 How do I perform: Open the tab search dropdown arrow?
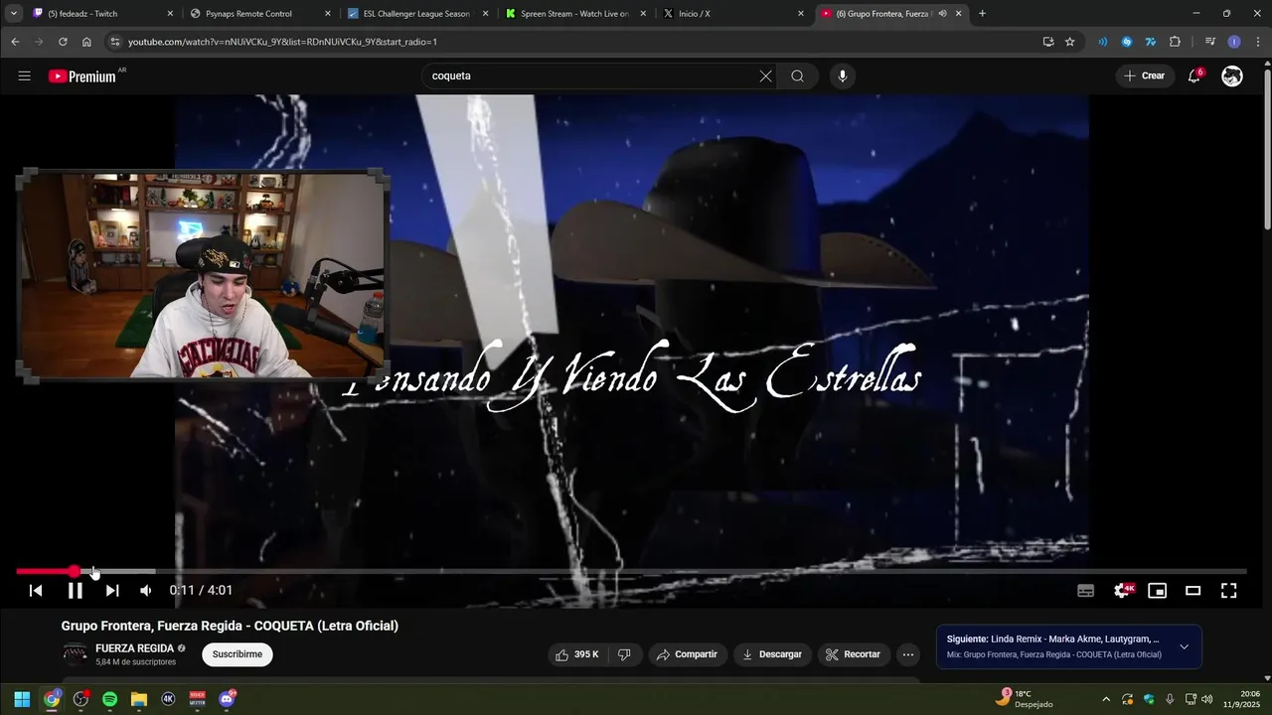(x=14, y=14)
